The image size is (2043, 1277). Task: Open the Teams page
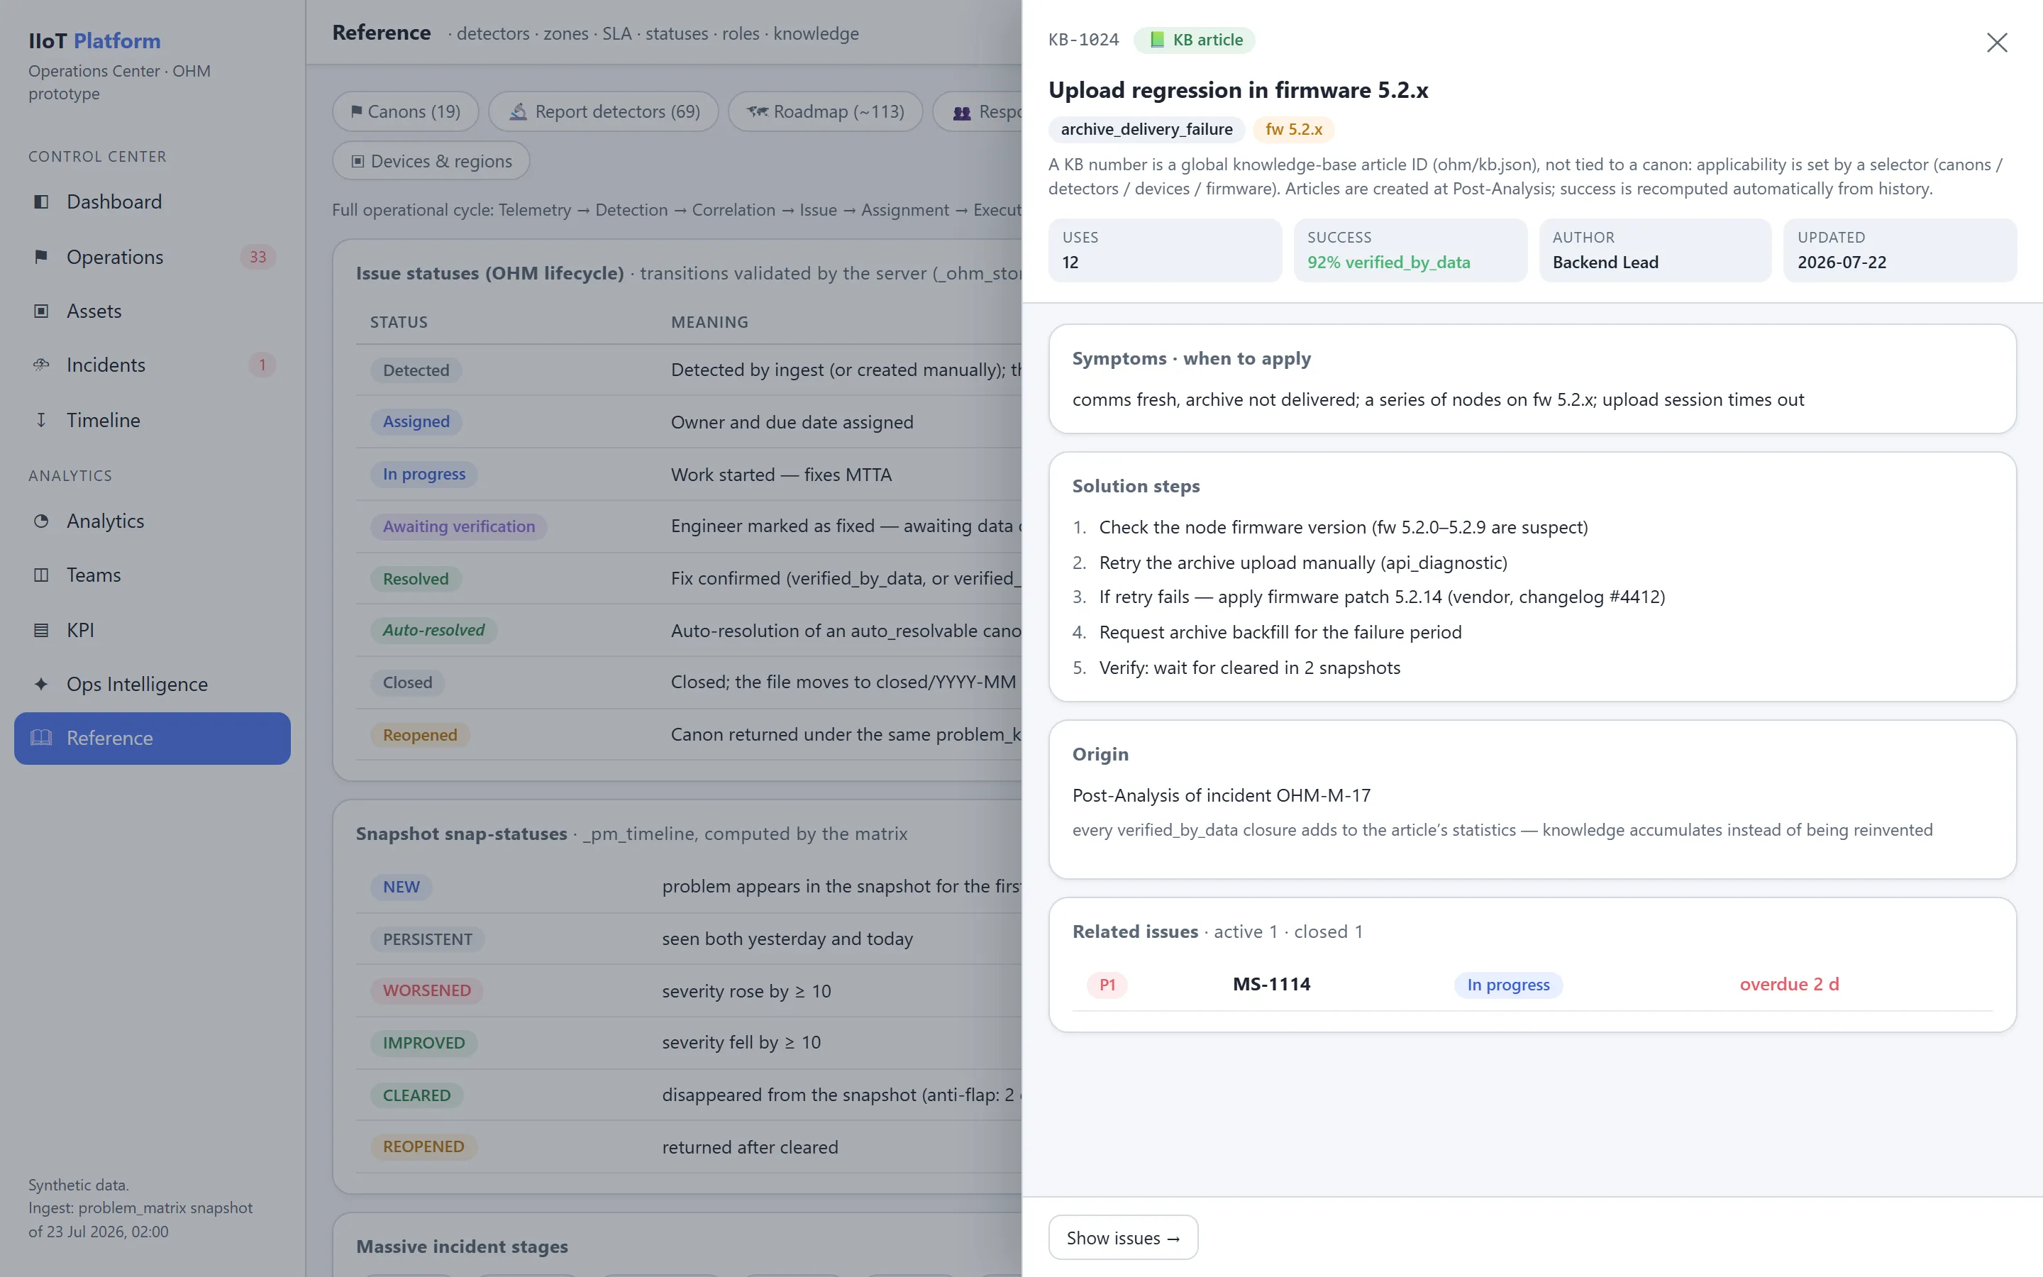tap(153, 575)
